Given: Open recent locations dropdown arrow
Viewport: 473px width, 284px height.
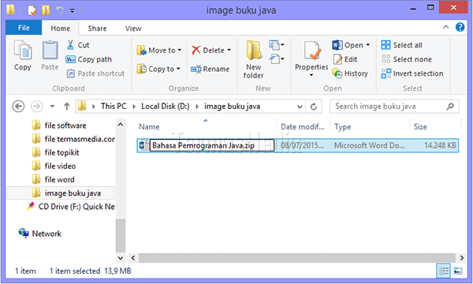Looking at the screenshot, I should pos(53,106).
